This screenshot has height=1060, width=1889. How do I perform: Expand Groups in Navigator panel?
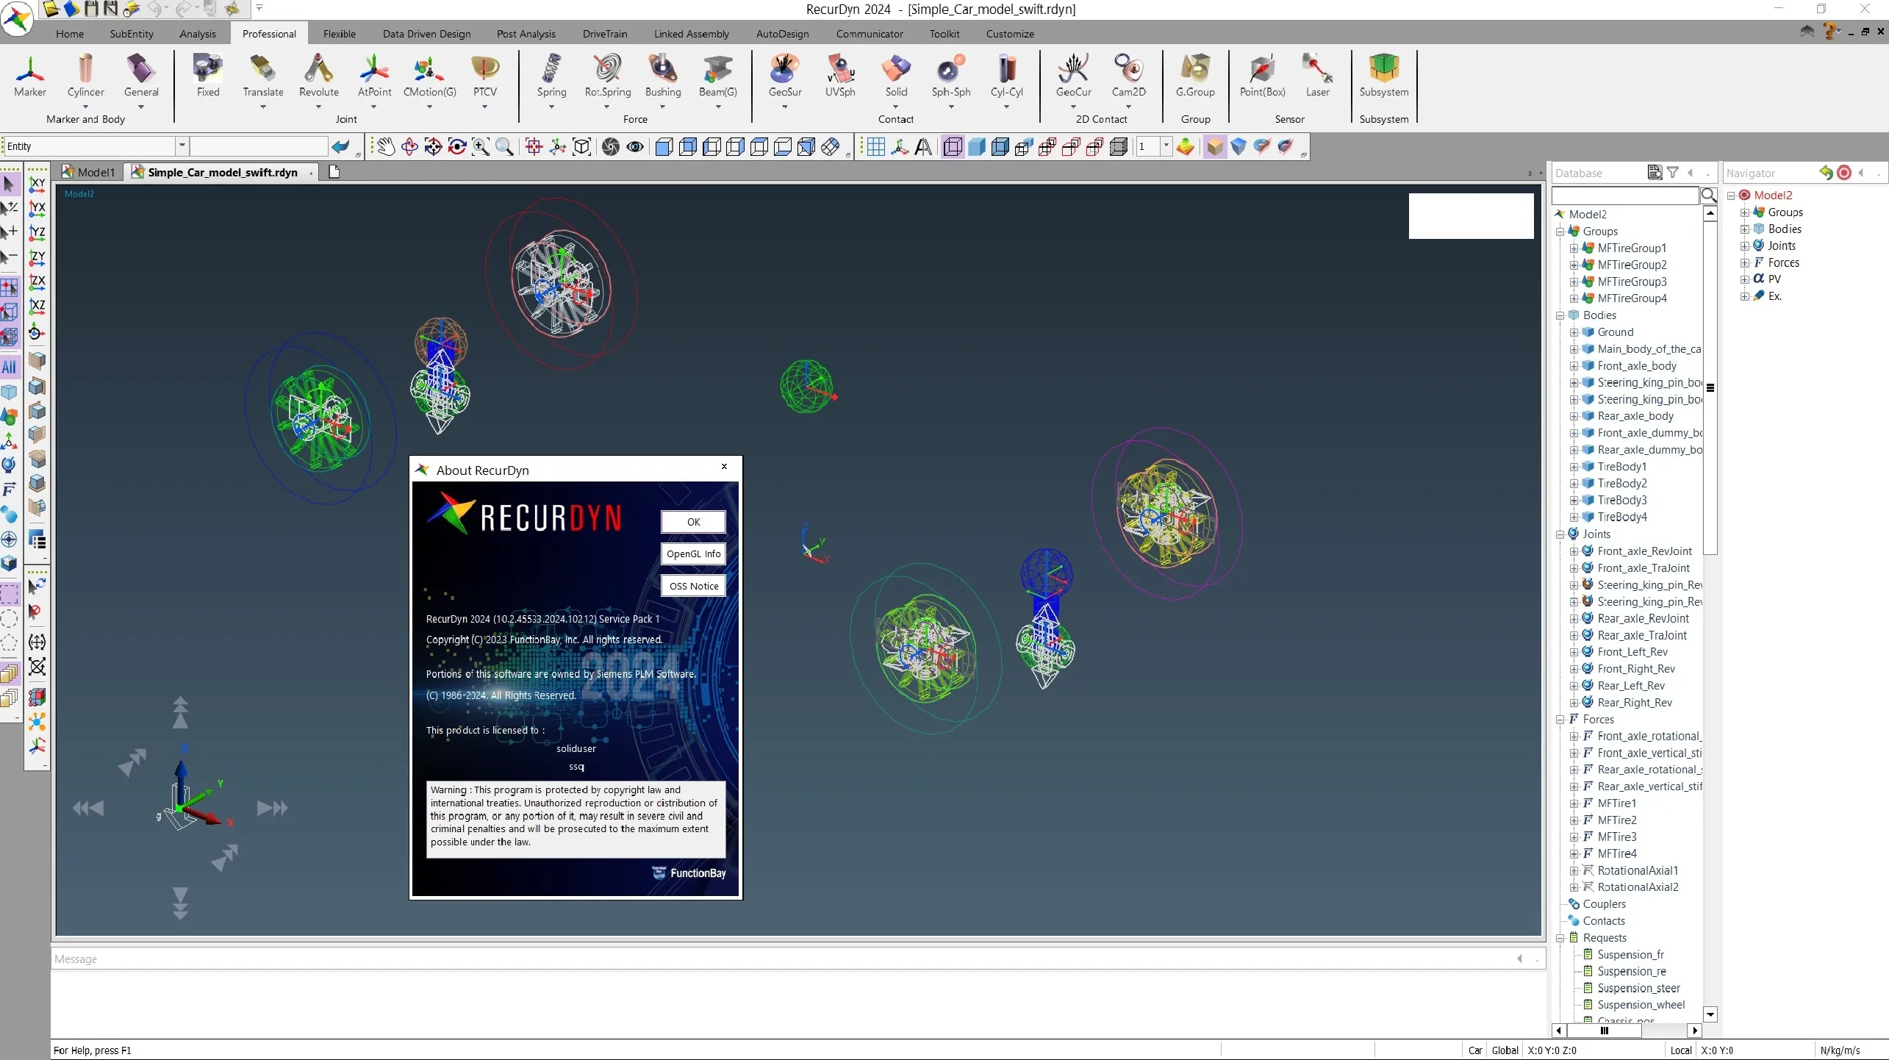[x=1744, y=212]
